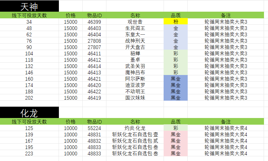Select the 灼炎·化龙 name cell
This screenshot has height=161, width=268.
[x=135, y=128]
